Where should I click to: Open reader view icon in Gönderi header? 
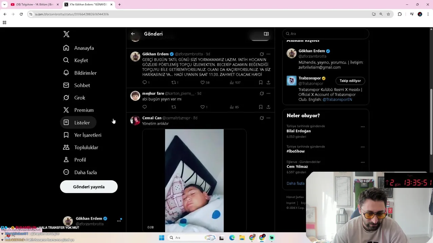click(x=266, y=34)
